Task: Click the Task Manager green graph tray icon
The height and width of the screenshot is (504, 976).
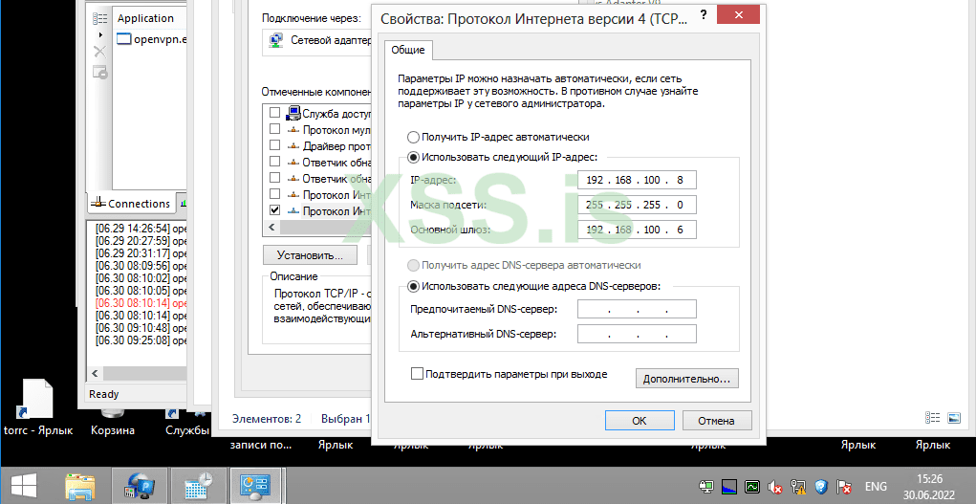Action: click(x=752, y=487)
